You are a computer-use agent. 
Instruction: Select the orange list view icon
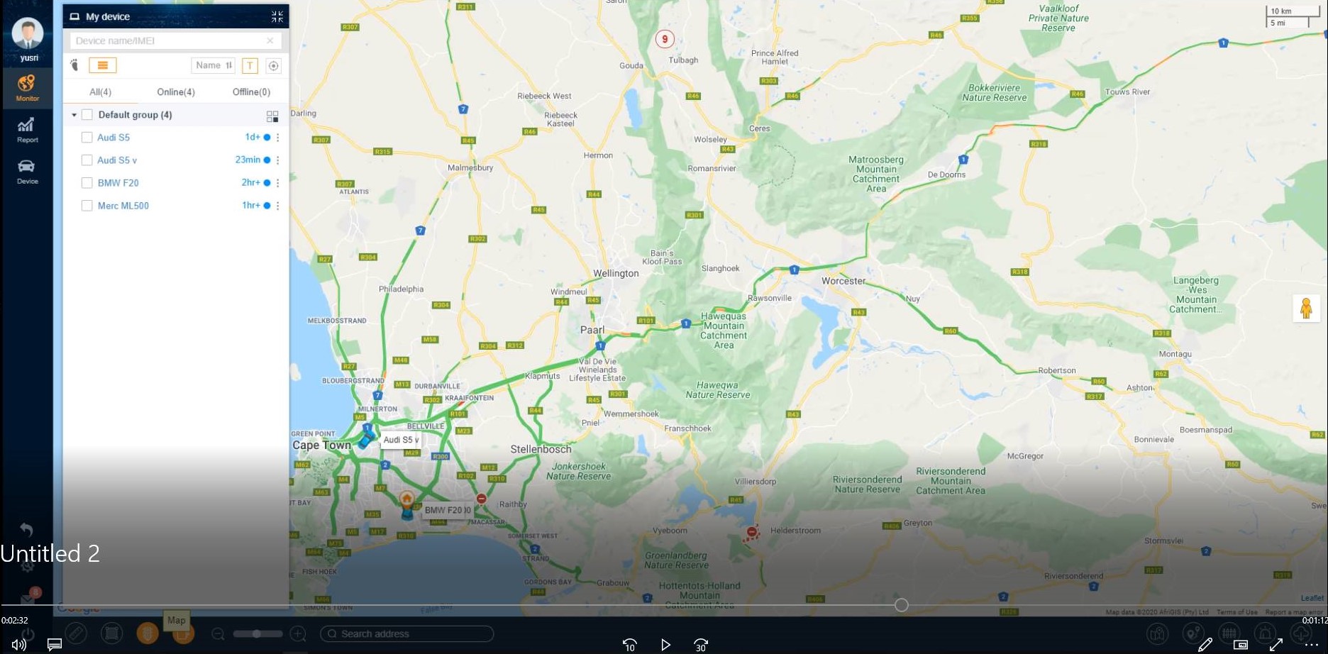point(103,65)
